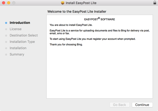Viewport: 158px width, 111px height.
Task: Click the gray bullet beside Destination Select
Action: 6,35
